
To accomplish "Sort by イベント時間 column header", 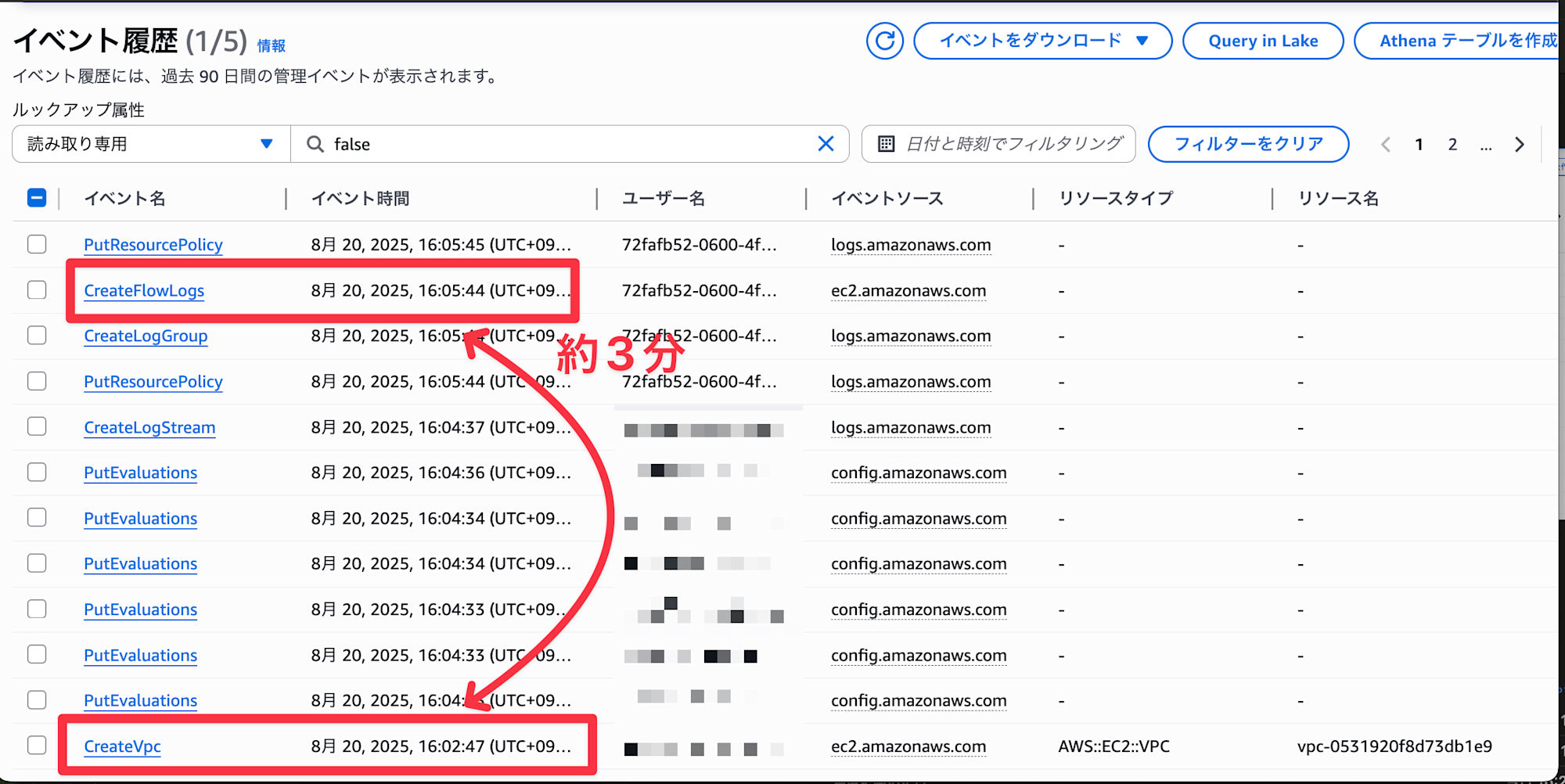I will (360, 199).
